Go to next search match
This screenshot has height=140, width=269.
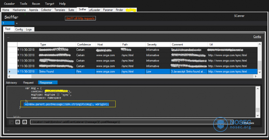25,122
